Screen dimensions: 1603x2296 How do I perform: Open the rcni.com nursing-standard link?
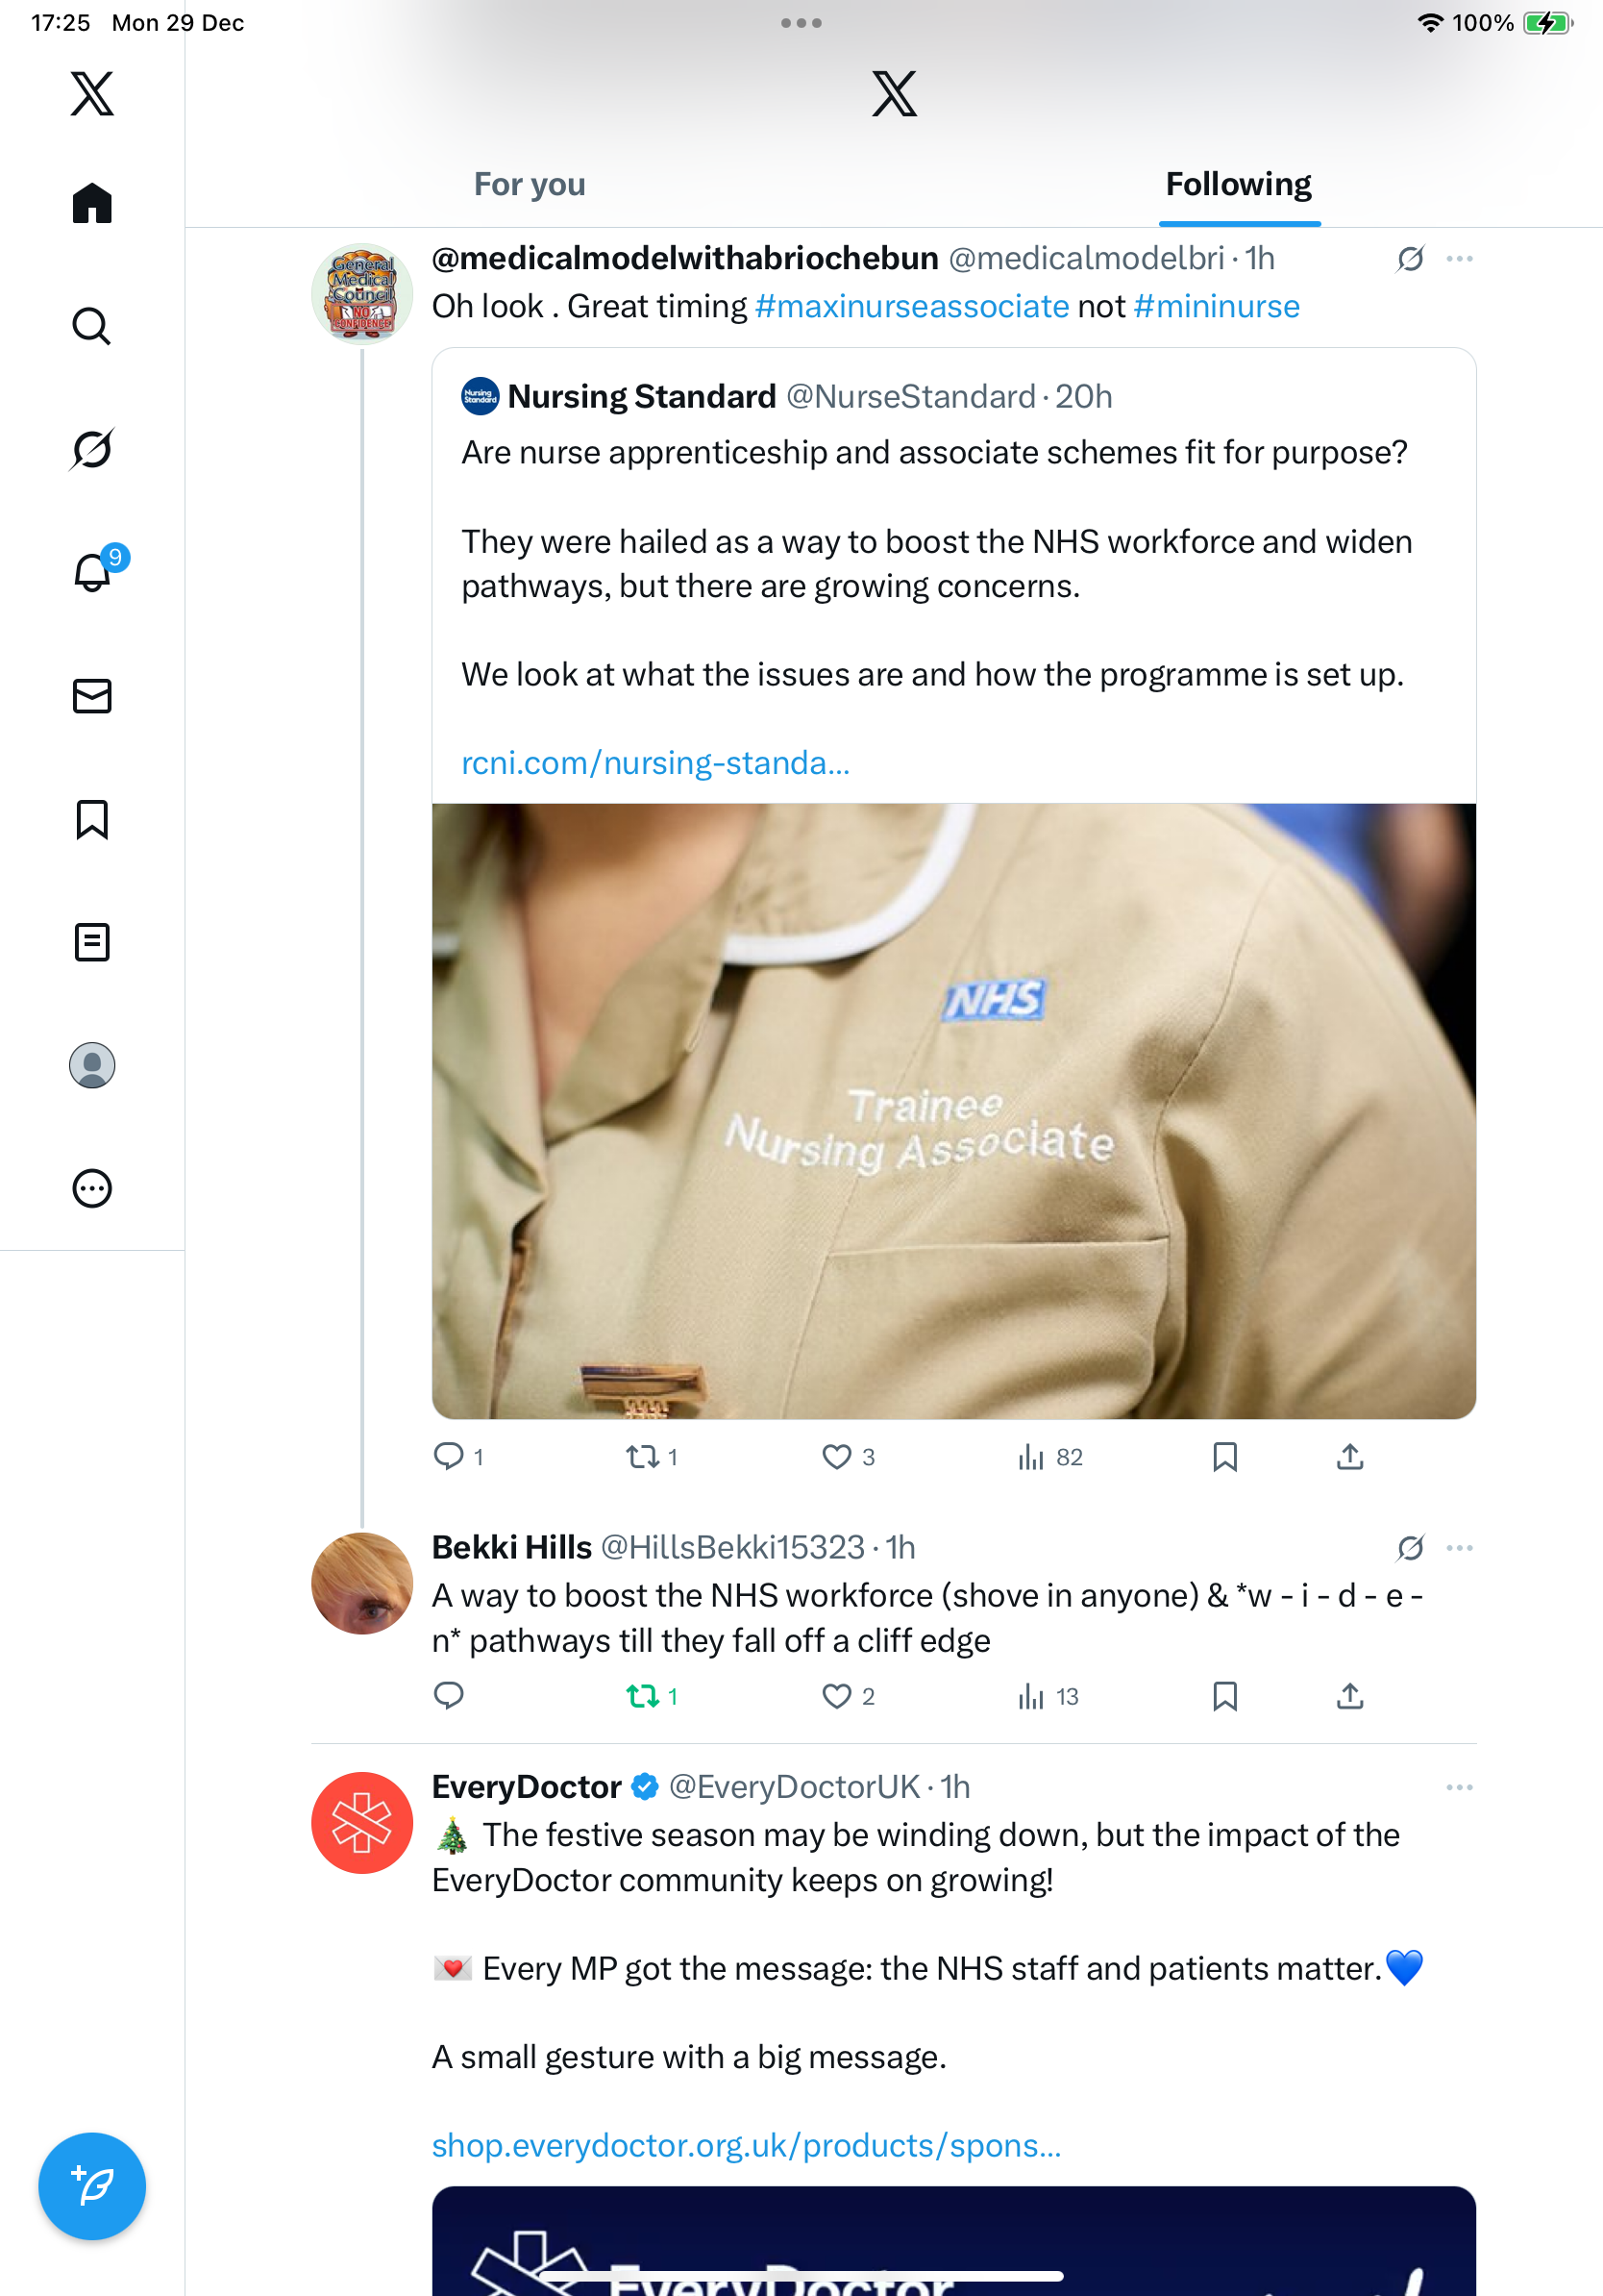click(655, 763)
